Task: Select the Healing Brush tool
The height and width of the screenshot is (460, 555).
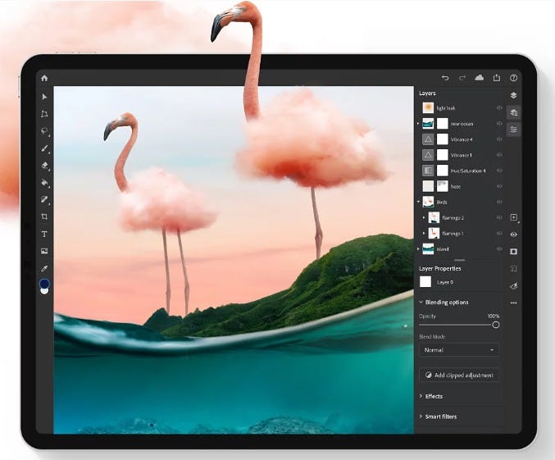Action: [44, 200]
